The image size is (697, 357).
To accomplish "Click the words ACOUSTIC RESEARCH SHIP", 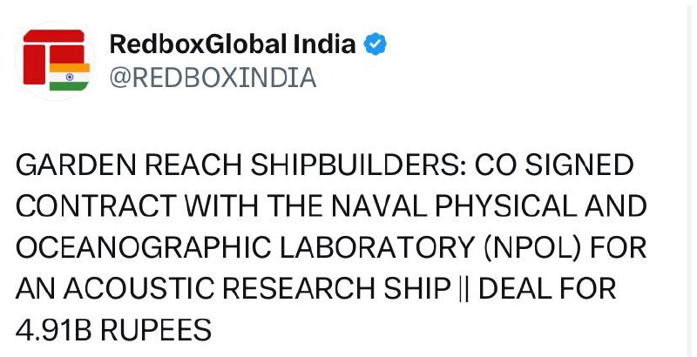I will pyautogui.click(x=257, y=289).
